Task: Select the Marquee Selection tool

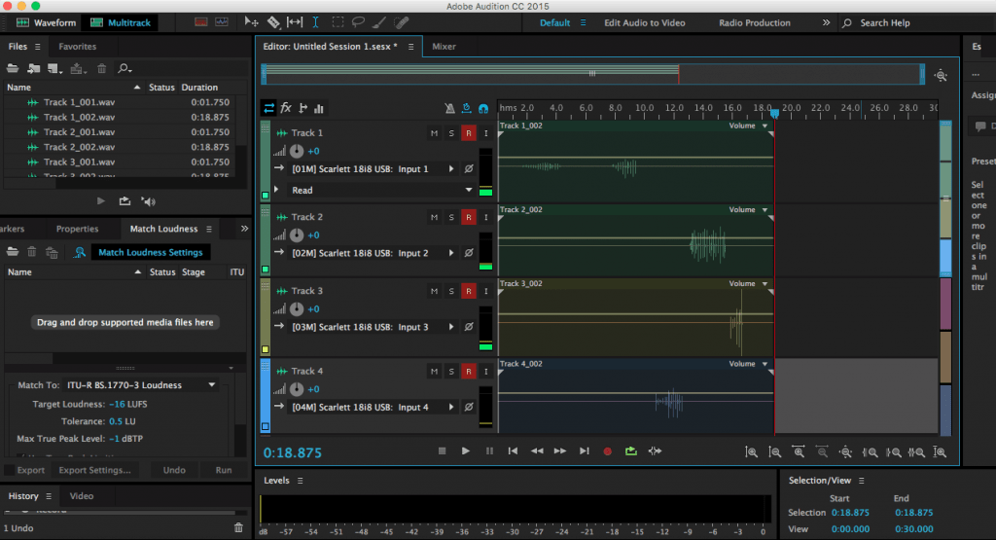Action: tap(338, 22)
